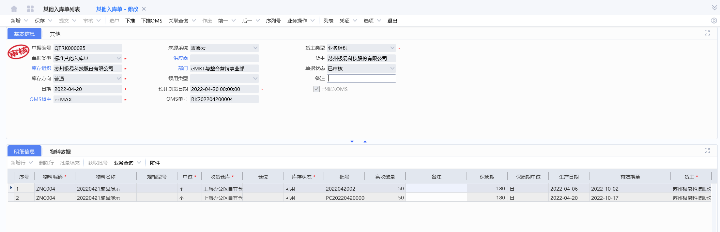Viewport: 720px width, 232px height.
Task: Expand the 凭证 dropdown
Action: [355, 21]
